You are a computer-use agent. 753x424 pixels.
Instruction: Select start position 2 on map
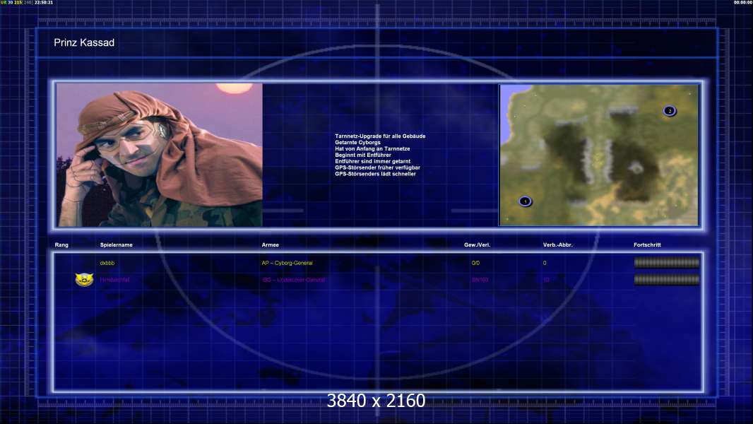(x=670, y=111)
